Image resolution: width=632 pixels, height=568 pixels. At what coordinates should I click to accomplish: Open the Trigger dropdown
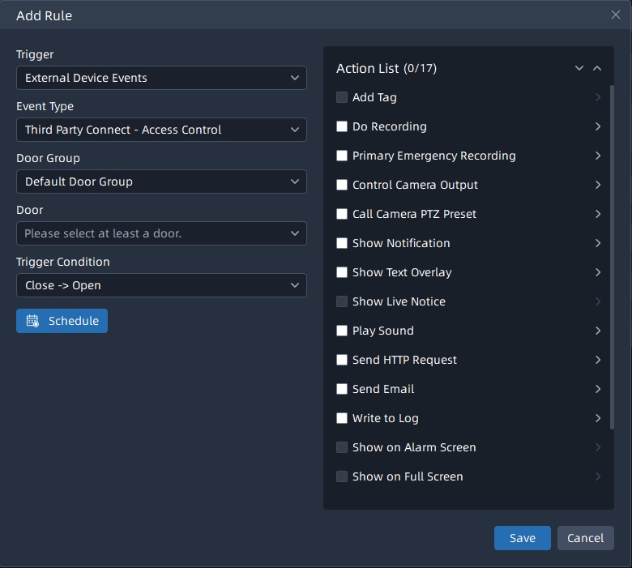[x=161, y=78]
